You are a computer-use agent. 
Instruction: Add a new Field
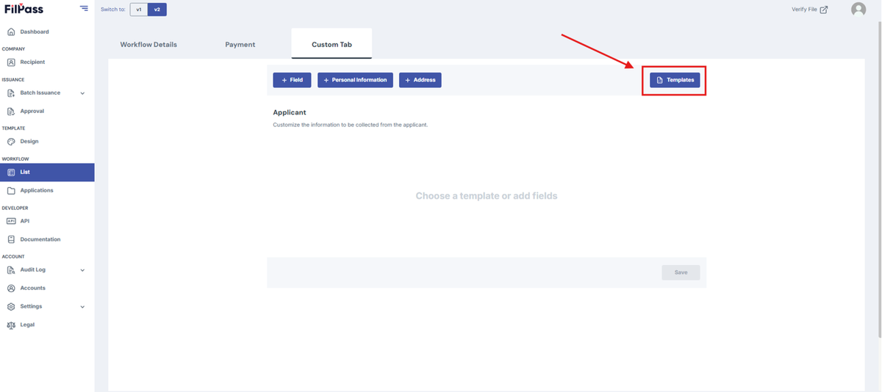click(292, 80)
